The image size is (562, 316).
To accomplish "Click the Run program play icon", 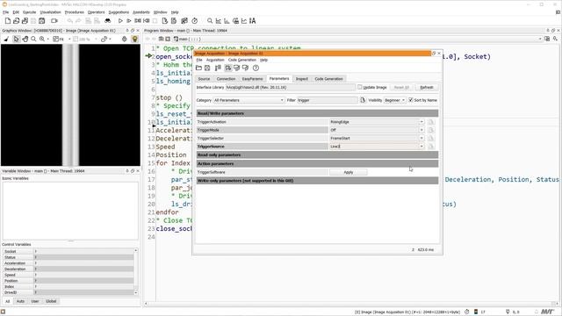I will click(x=120, y=21).
